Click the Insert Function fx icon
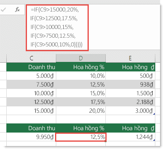 click(17, 10)
